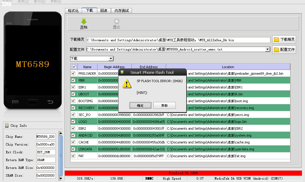The width and height of the screenshot is (305, 182).
Task: Uncheck the CACHE row checkbox
Action: (73, 142)
